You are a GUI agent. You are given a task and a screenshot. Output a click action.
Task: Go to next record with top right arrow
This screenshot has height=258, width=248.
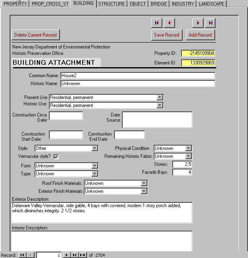(x=198, y=23)
